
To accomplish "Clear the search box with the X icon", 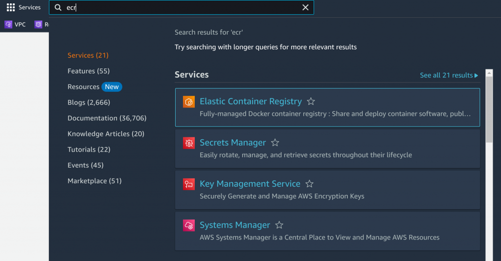I will [305, 7].
